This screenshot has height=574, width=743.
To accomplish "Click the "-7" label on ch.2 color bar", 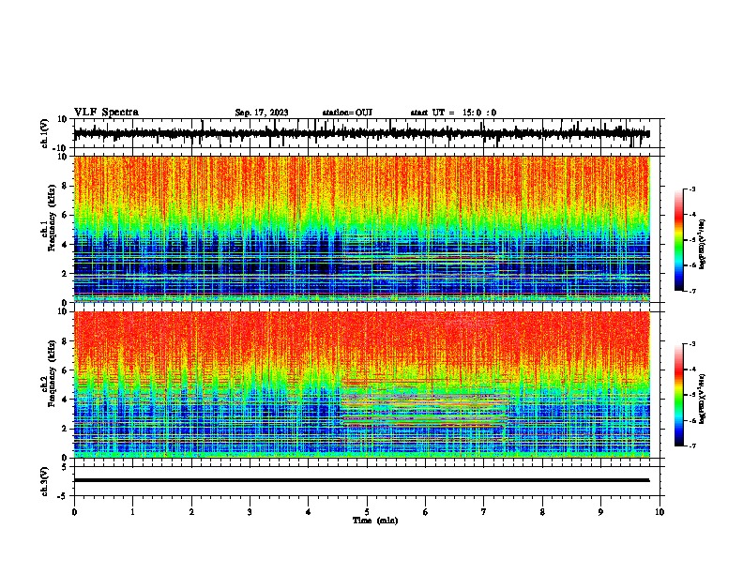I will tap(692, 446).
